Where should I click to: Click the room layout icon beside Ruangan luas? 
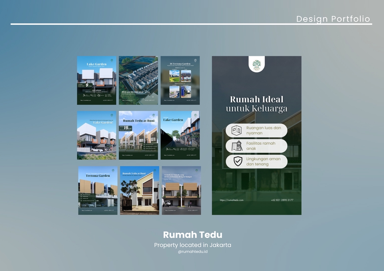click(236, 130)
